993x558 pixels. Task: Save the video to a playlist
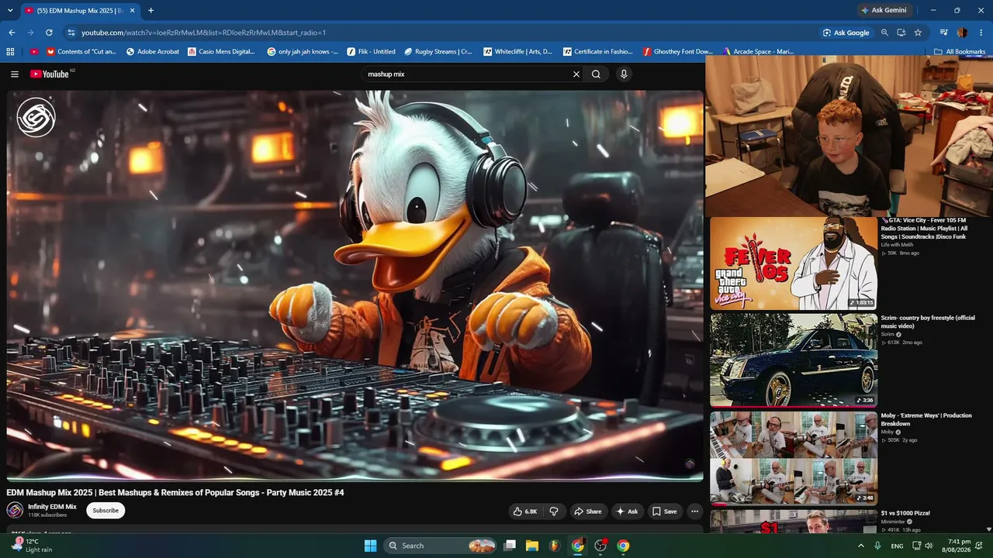click(664, 511)
